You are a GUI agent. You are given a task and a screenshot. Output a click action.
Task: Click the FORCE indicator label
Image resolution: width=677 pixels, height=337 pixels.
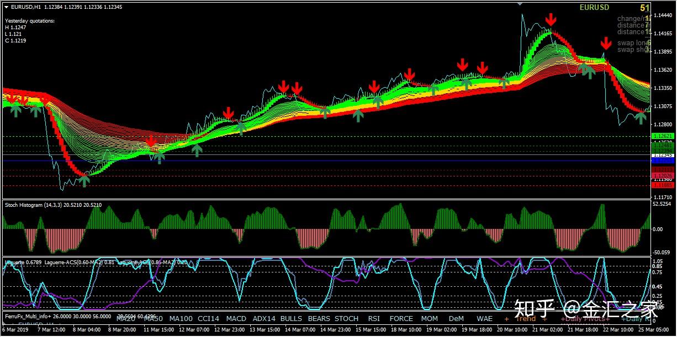[x=401, y=318]
